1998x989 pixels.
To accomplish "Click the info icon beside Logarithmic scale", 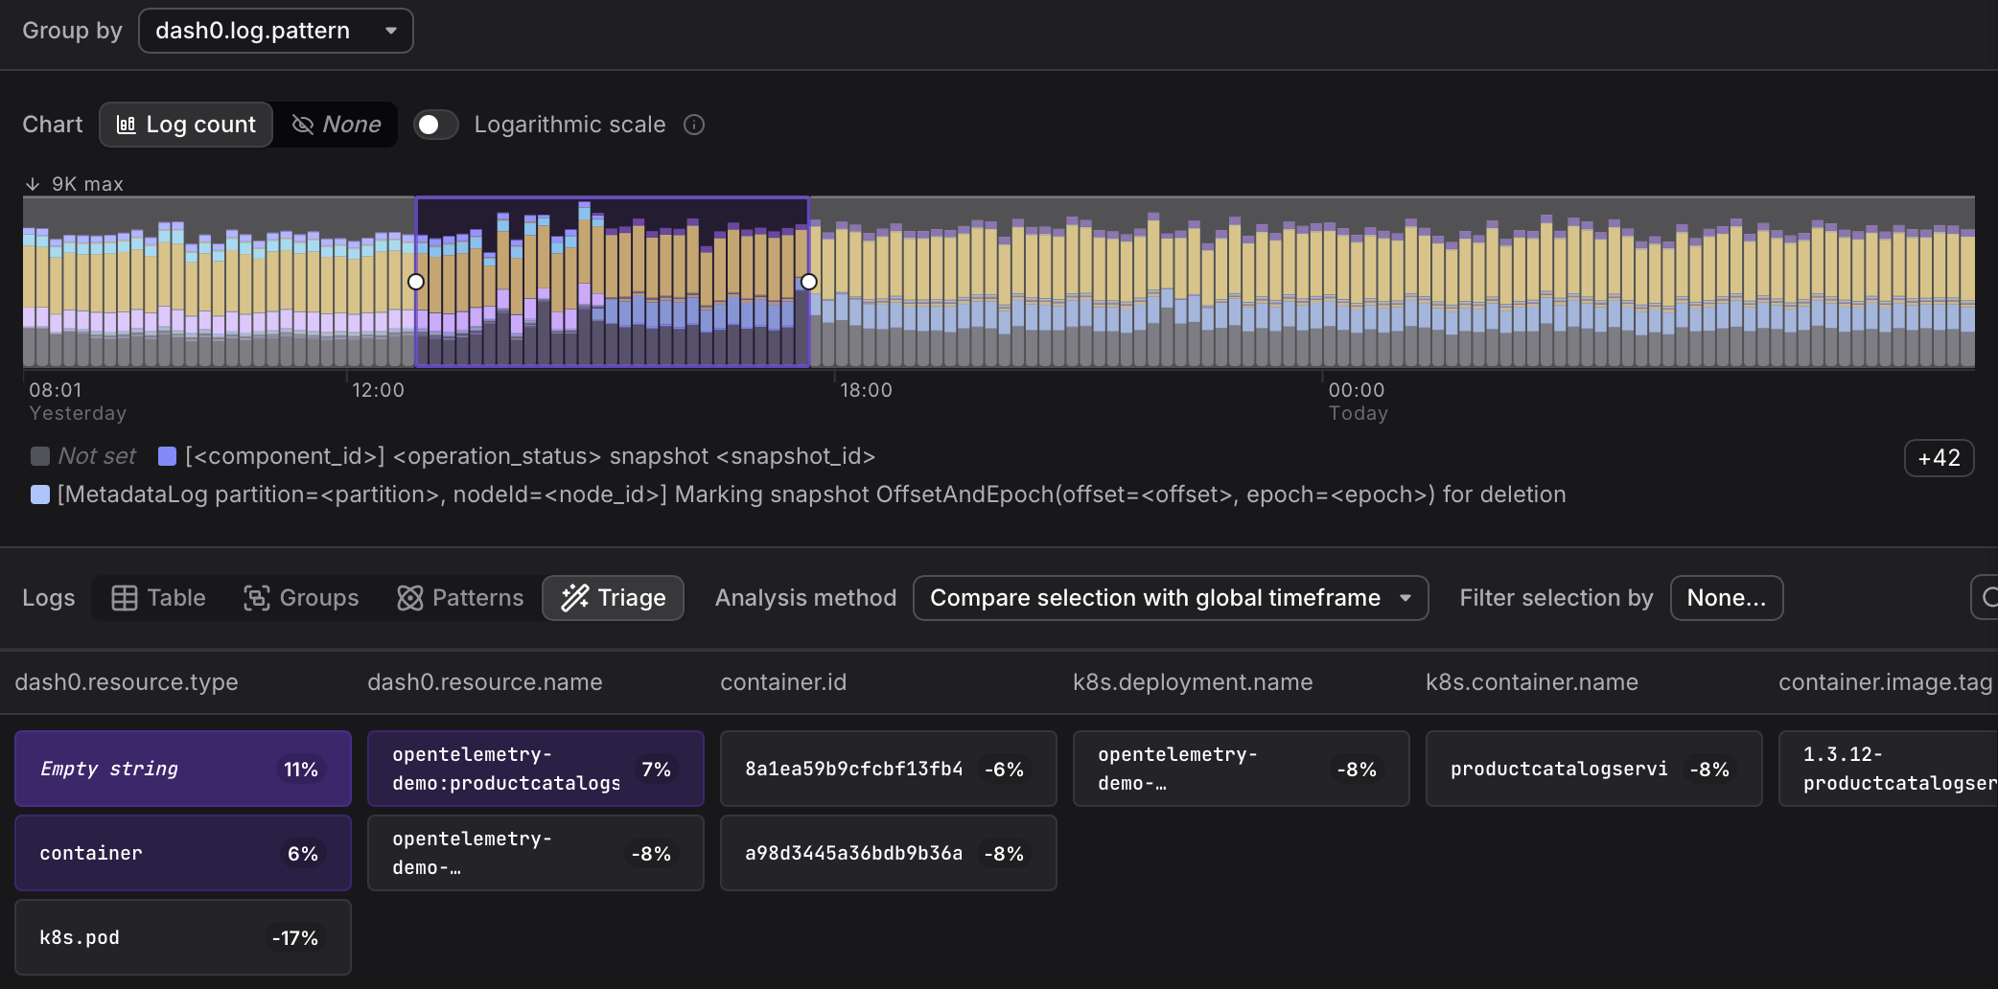I will tap(694, 126).
